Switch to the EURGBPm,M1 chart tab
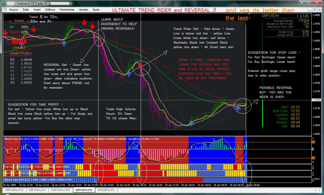 (106, 190)
